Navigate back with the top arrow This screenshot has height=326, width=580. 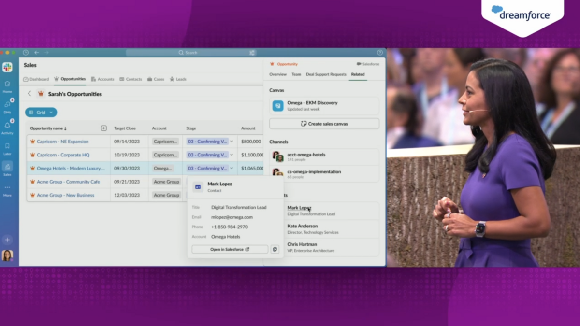click(36, 53)
